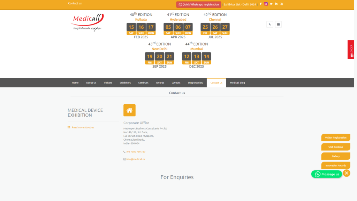Screen dimensions: 357x201
Task: Call the +91 7305 789 789 link
Action: [136, 152]
